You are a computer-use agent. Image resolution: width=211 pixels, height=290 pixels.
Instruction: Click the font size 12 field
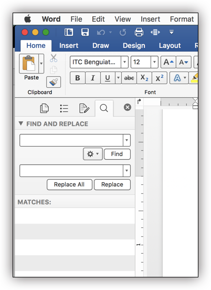pos(141,62)
